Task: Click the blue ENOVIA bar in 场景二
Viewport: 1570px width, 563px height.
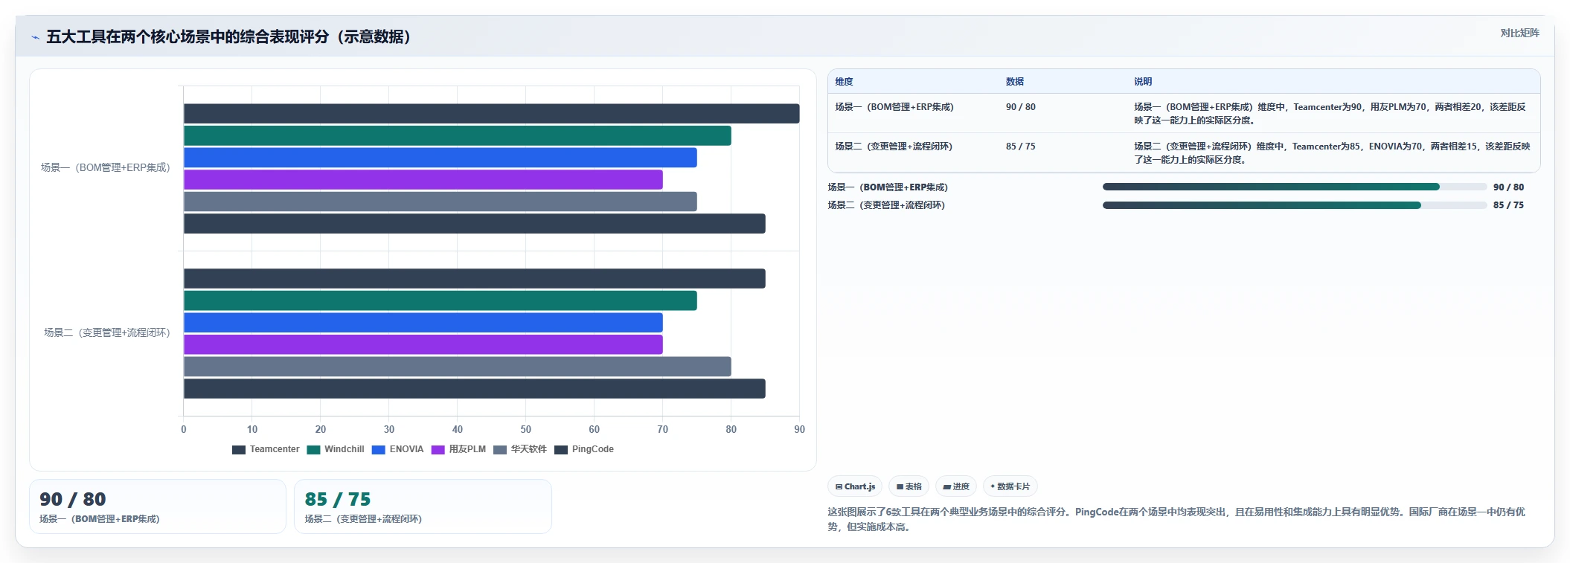Action: (423, 323)
